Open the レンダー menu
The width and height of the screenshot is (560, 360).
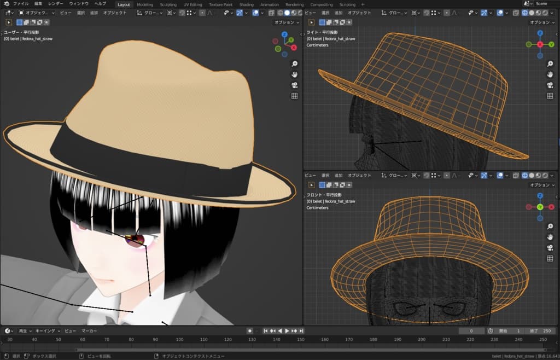(55, 4)
